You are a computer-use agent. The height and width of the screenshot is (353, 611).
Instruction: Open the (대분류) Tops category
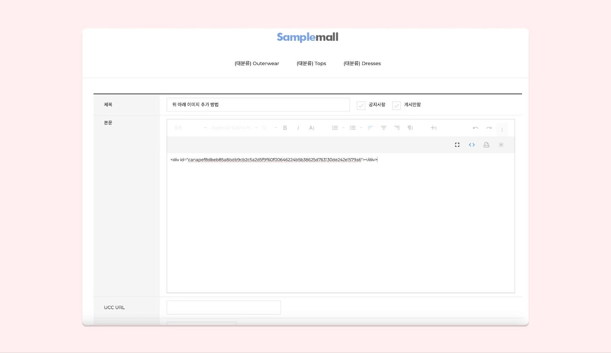point(311,63)
